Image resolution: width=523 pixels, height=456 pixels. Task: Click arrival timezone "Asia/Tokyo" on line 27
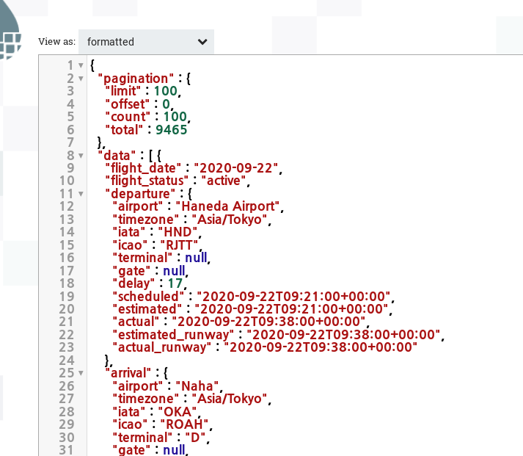click(x=230, y=399)
